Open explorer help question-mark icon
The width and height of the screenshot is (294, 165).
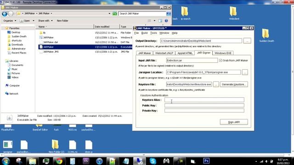point(166,21)
